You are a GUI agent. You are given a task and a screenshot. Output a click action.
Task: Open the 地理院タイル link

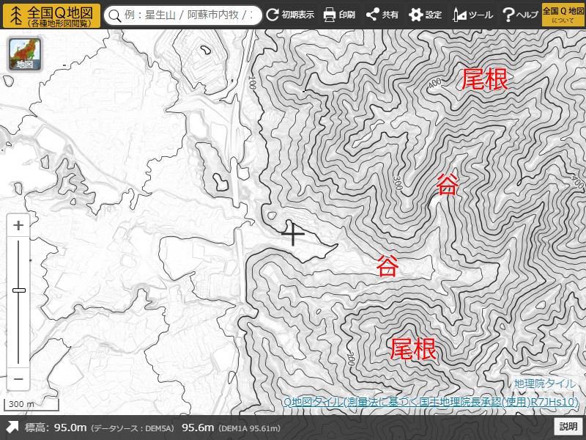[545, 384]
